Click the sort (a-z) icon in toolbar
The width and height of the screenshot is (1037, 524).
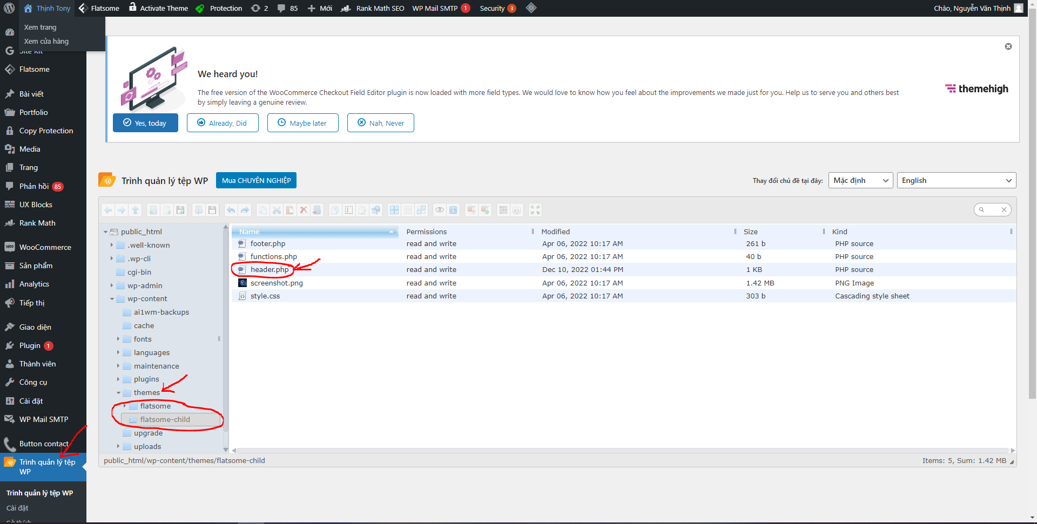pos(517,210)
